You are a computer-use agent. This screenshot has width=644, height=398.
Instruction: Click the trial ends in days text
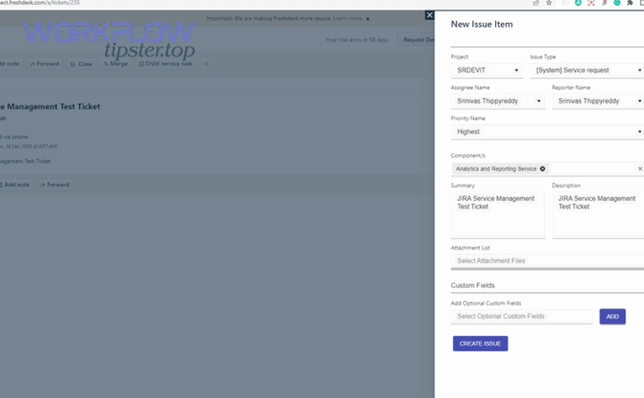click(x=357, y=40)
